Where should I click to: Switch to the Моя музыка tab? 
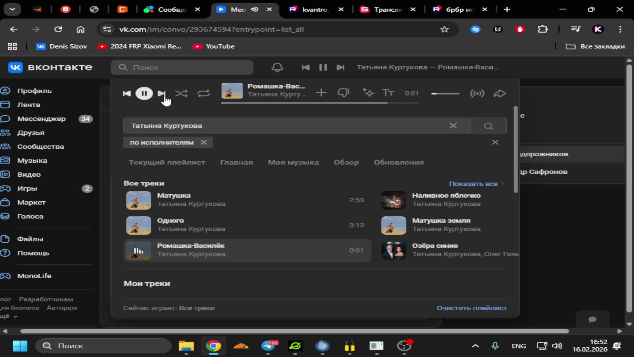tap(293, 162)
